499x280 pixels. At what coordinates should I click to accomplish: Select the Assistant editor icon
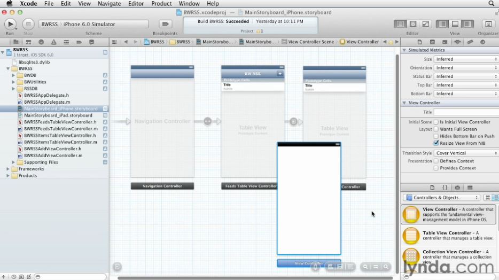point(413,24)
